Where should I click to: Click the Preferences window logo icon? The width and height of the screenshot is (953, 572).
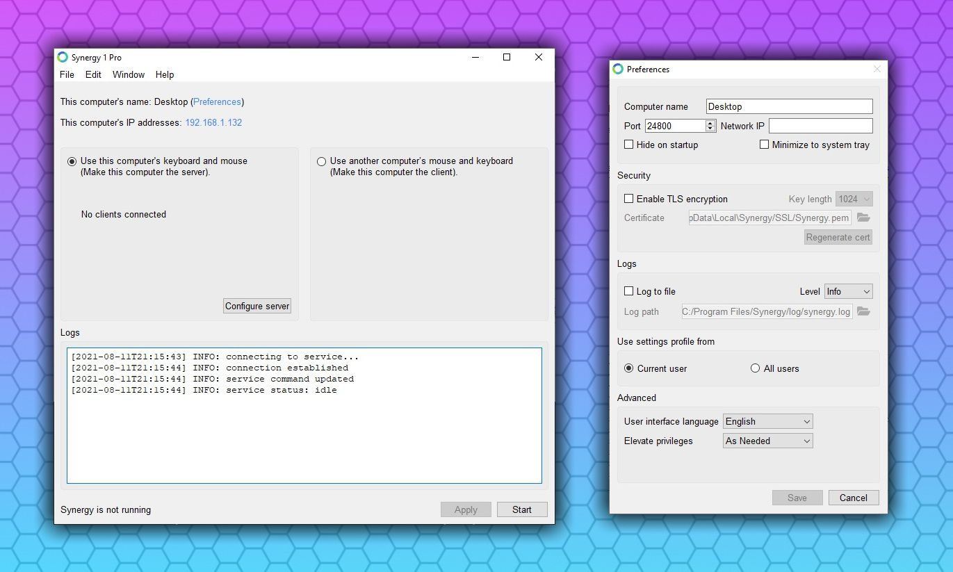pos(618,70)
